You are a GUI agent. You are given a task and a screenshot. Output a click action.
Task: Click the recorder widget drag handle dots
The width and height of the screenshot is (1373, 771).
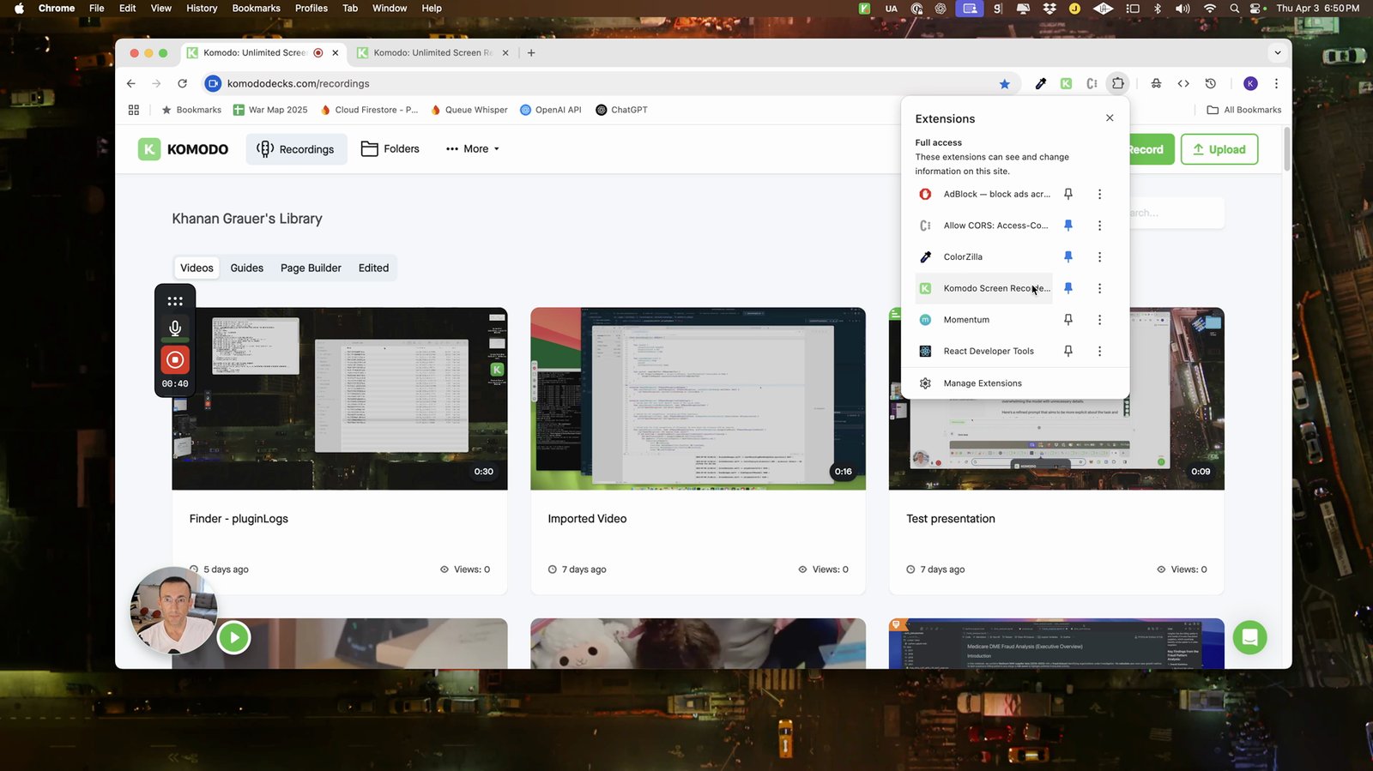[x=175, y=301]
